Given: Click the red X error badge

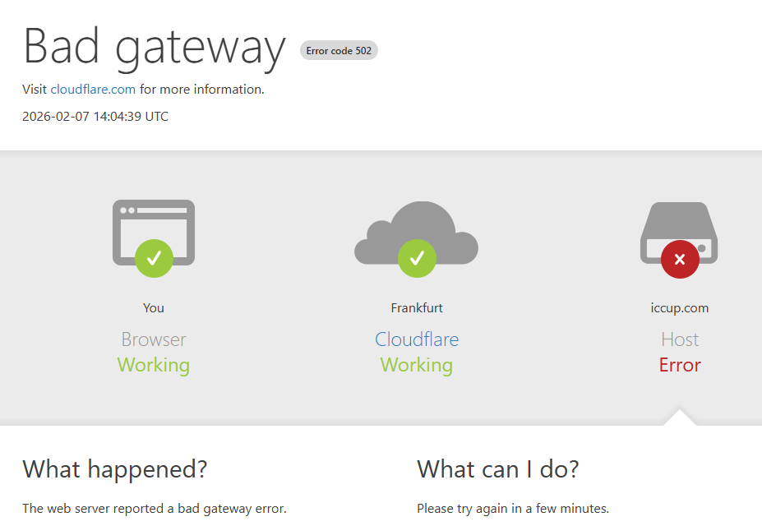Looking at the screenshot, I should (x=680, y=260).
